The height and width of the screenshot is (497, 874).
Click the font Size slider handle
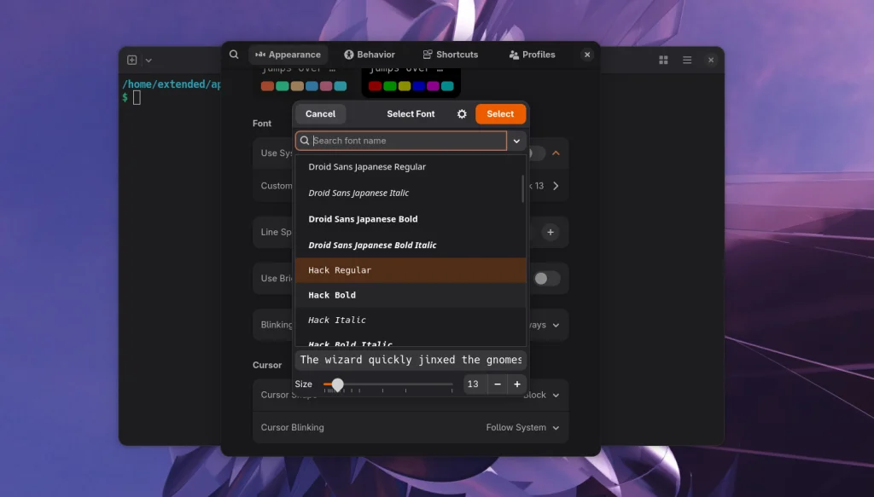pyautogui.click(x=337, y=384)
